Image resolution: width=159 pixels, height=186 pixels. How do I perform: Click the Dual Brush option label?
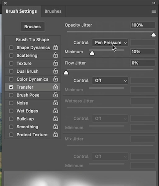(x=28, y=71)
